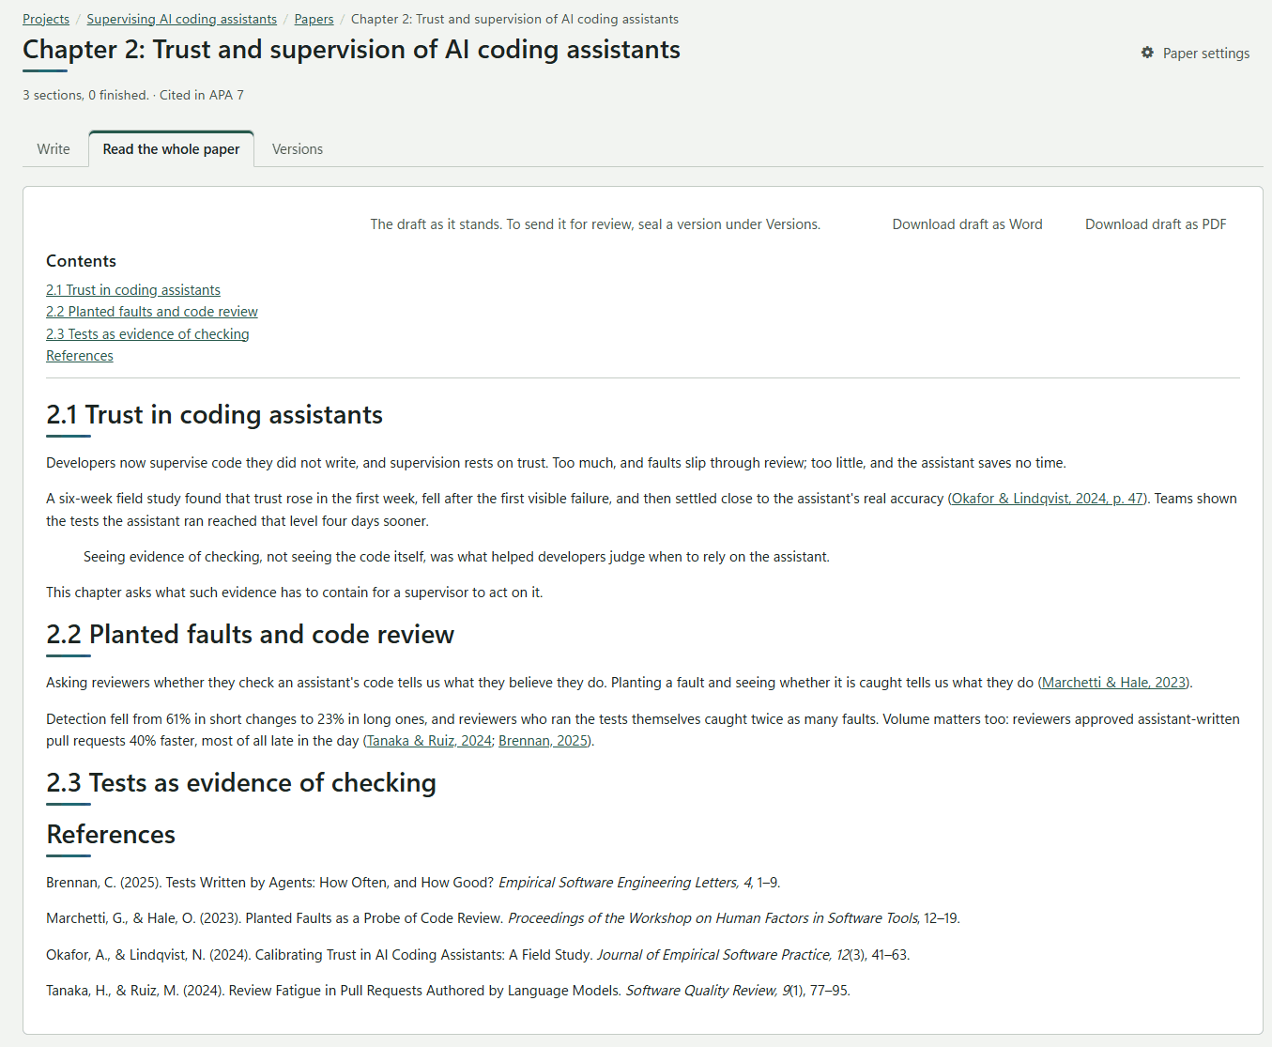Click the Paper settings gear icon
The image size is (1272, 1047).
(1147, 53)
